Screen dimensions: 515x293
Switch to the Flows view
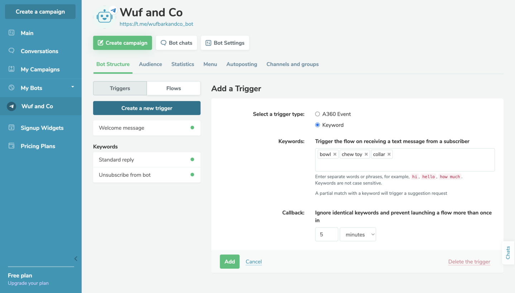click(173, 88)
